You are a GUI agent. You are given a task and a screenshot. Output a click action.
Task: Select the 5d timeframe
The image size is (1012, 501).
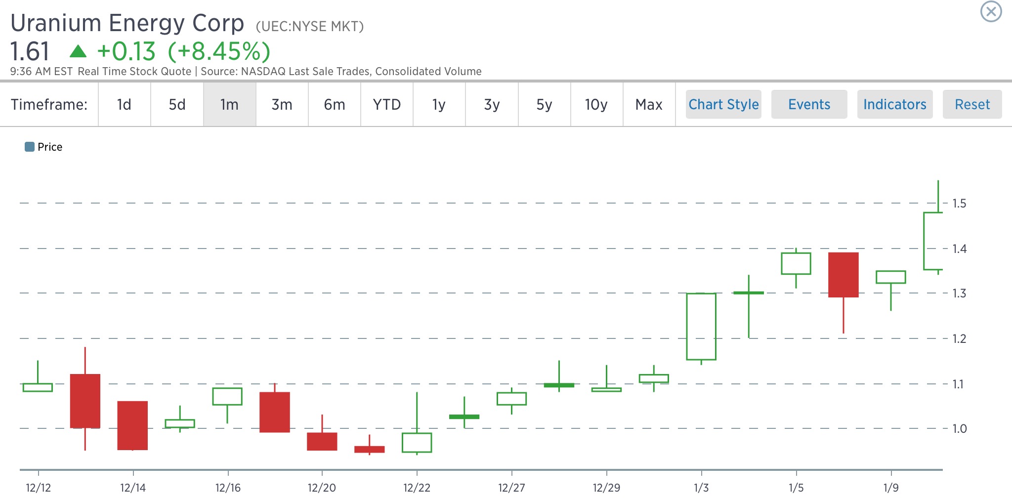pos(177,104)
